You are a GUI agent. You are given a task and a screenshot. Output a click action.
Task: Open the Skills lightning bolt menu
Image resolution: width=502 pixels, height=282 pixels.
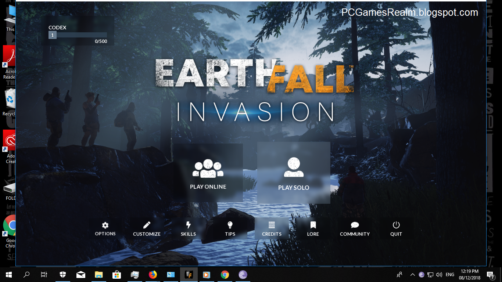(x=188, y=228)
